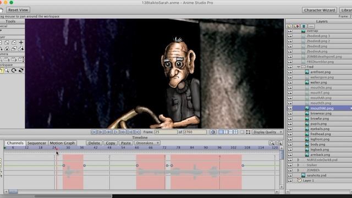This screenshot has width=352, height=198.
Task: Toggle visibility of armfront.png layer
Action: pos(290,72)
